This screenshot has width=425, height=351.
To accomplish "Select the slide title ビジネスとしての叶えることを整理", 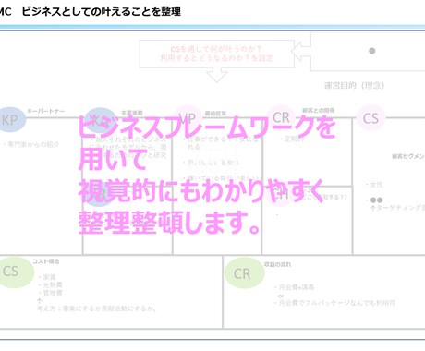I will [102, 12].
